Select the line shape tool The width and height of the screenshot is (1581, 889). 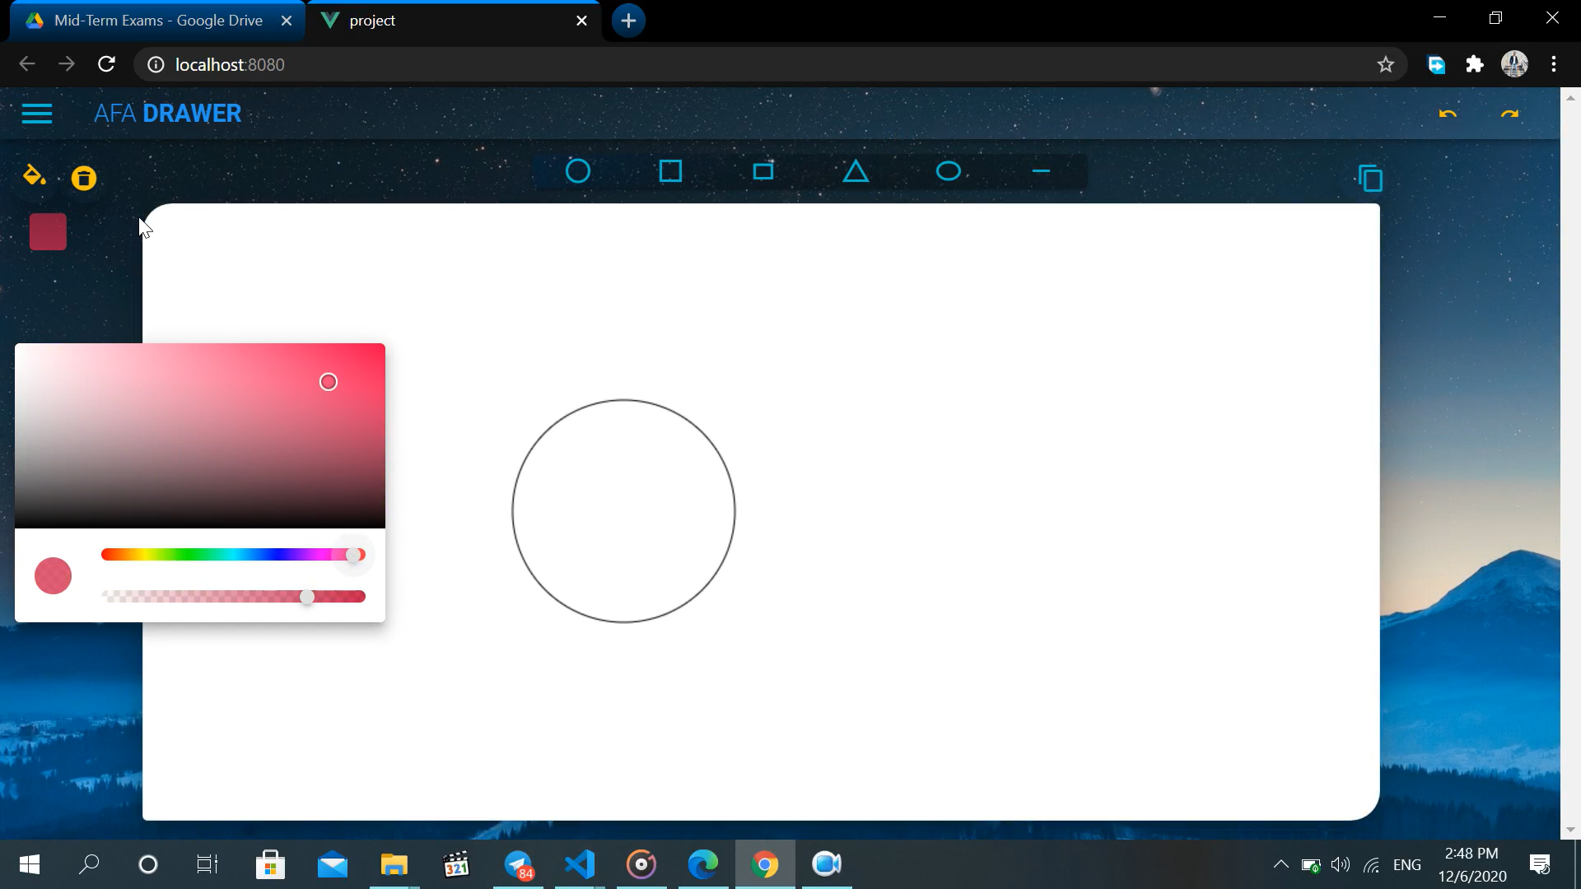pyautogui.click(x=1041, y=171)
